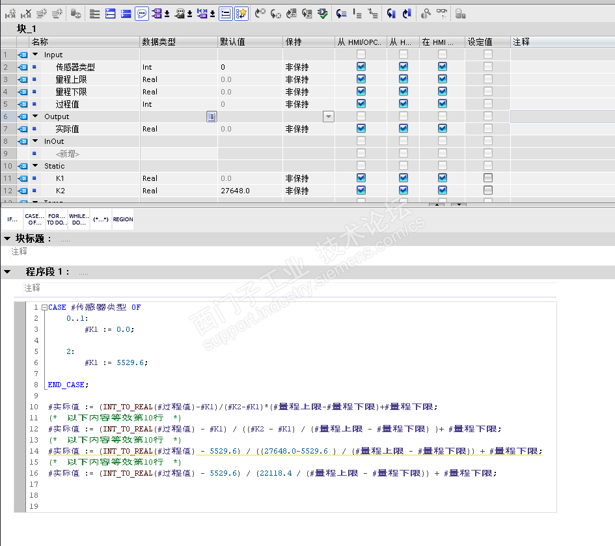
Task: Toggle free-form comments speech bubble icon
Action: [x=142, y=14]
